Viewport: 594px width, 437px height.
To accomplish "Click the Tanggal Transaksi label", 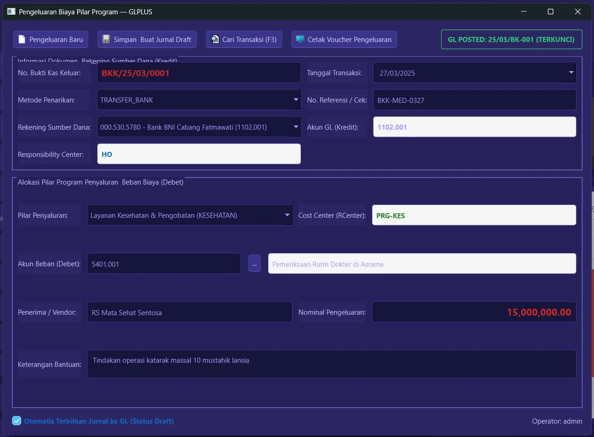I will click(334, 73).
